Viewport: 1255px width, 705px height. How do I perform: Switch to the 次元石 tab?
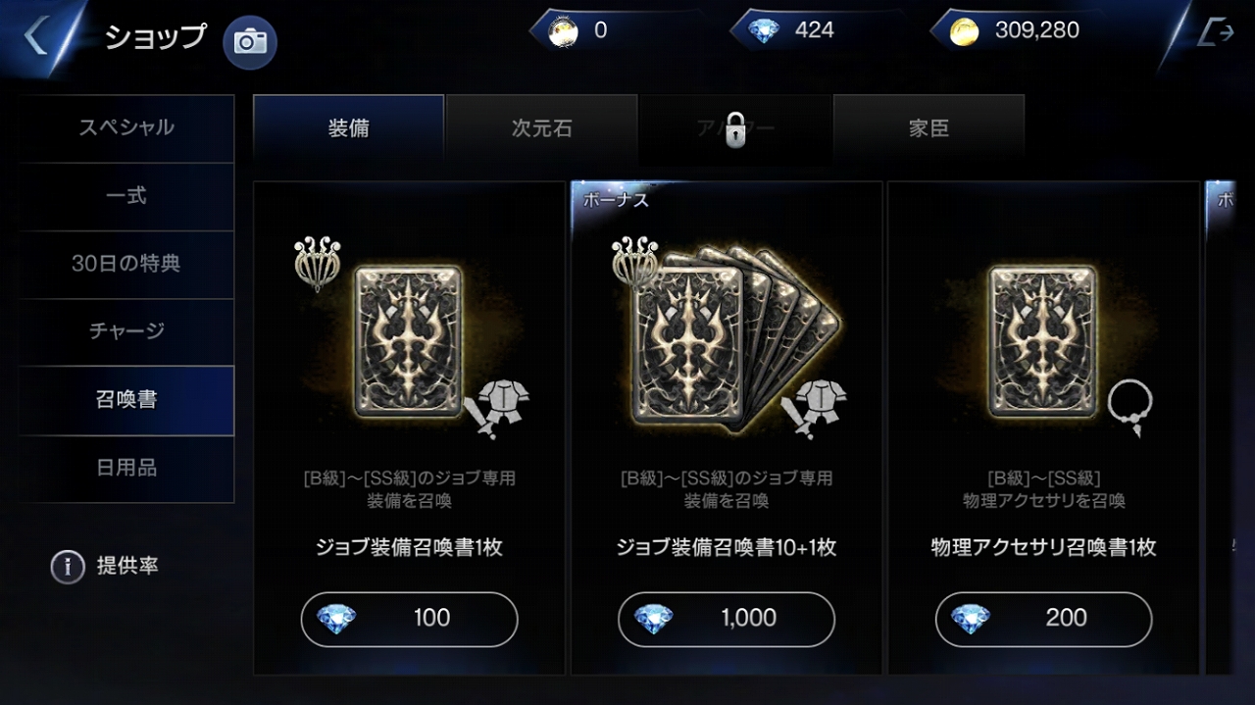click(542, 128)
